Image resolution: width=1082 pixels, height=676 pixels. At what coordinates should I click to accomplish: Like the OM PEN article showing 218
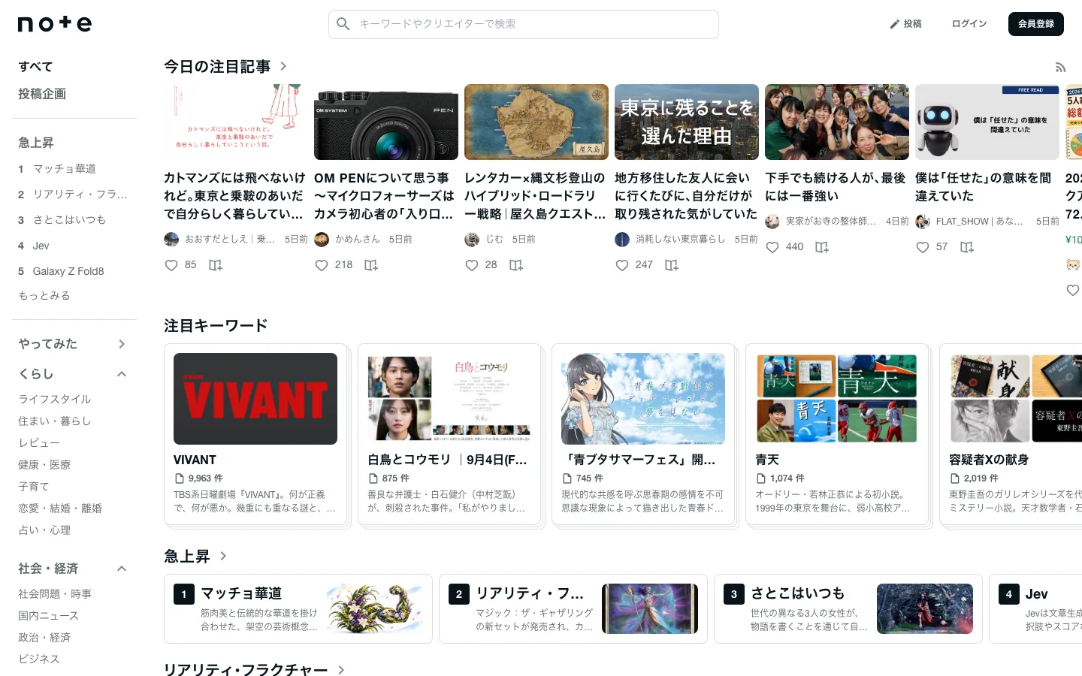(322, 265)
